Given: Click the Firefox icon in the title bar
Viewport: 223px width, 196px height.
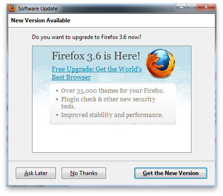Looking at the screenshot, I should [12, 8].
